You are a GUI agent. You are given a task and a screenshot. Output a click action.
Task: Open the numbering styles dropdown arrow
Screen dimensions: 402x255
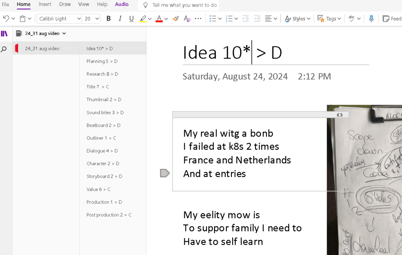coord(236,19)
